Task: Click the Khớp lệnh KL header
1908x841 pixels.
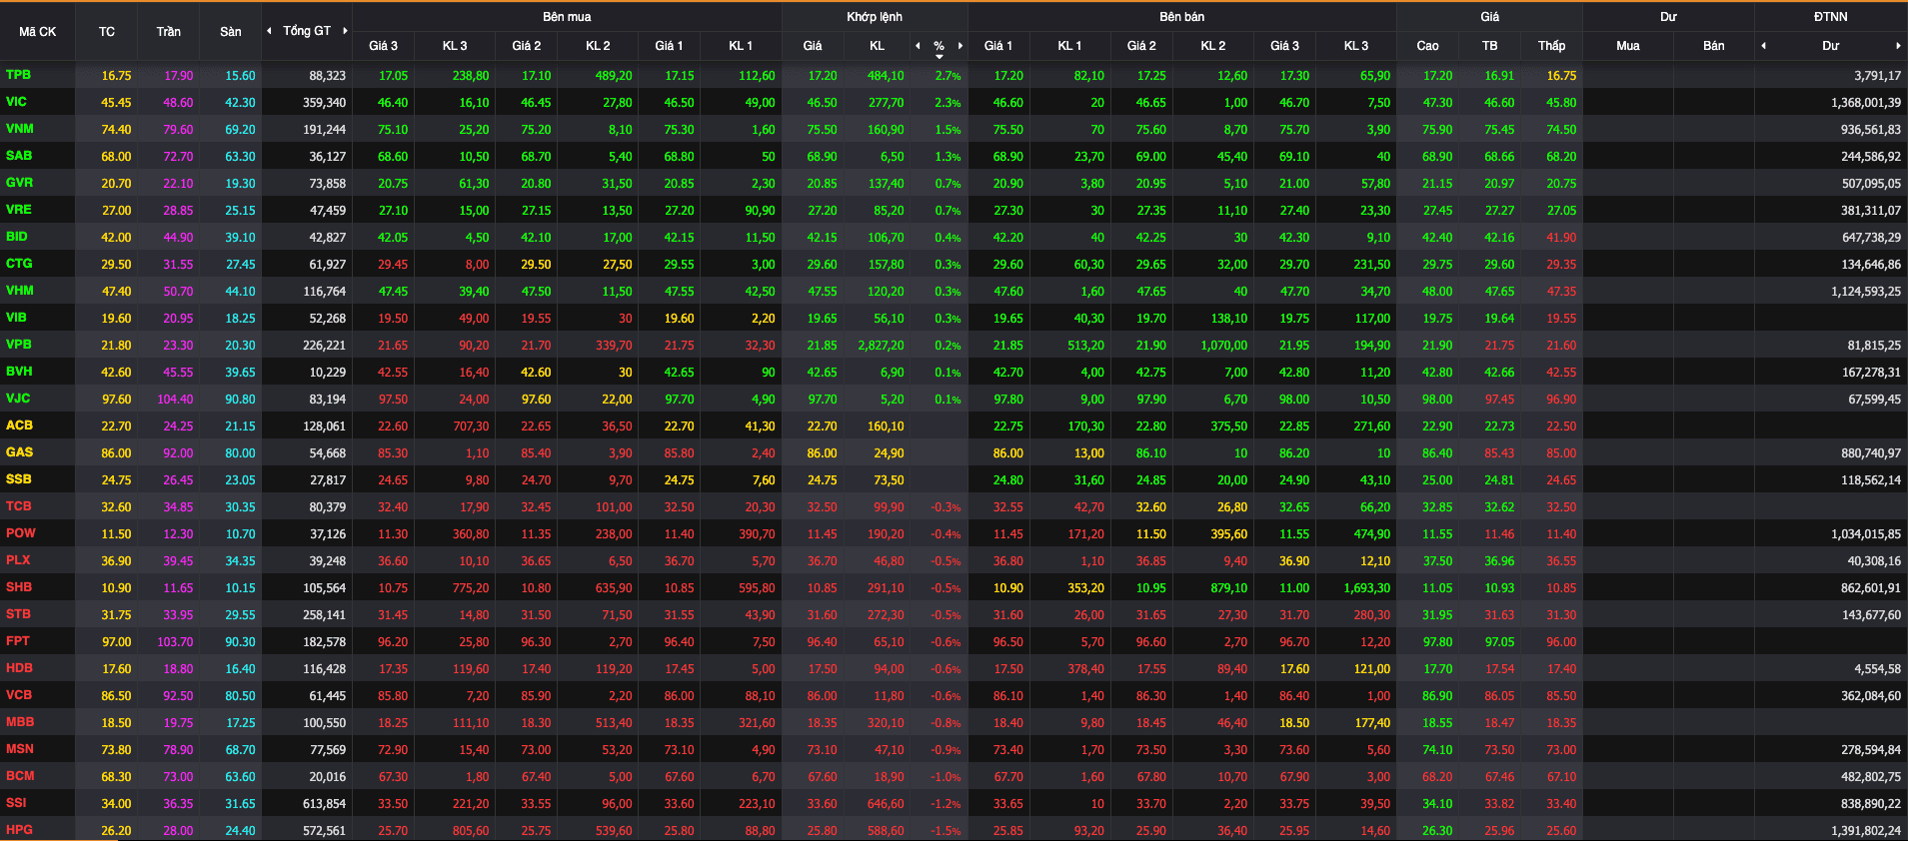Action: (x=877, y=46)
